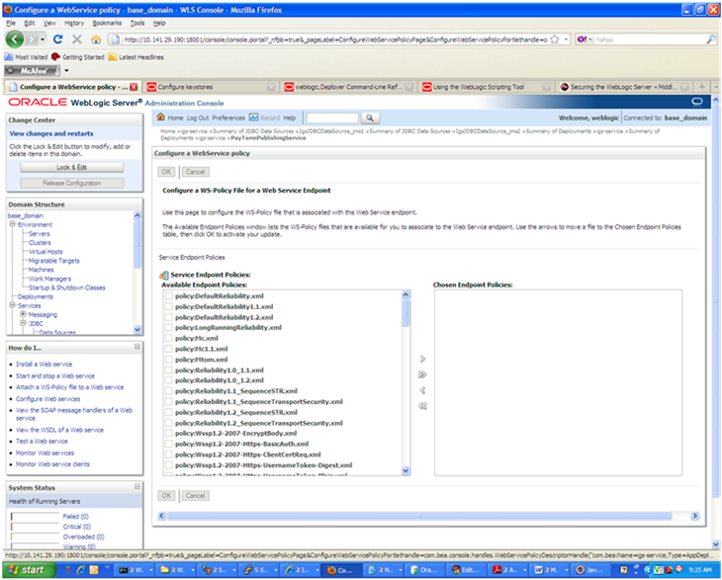Click the Record icon in console toolbar

[x=254, y=118]
